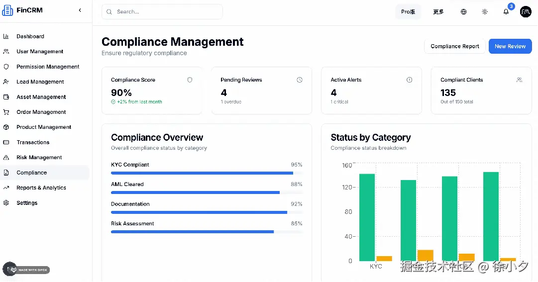Click the FinCRM logo icon
The height and width of the screenshot is (282, 538).
click(7, 10)
